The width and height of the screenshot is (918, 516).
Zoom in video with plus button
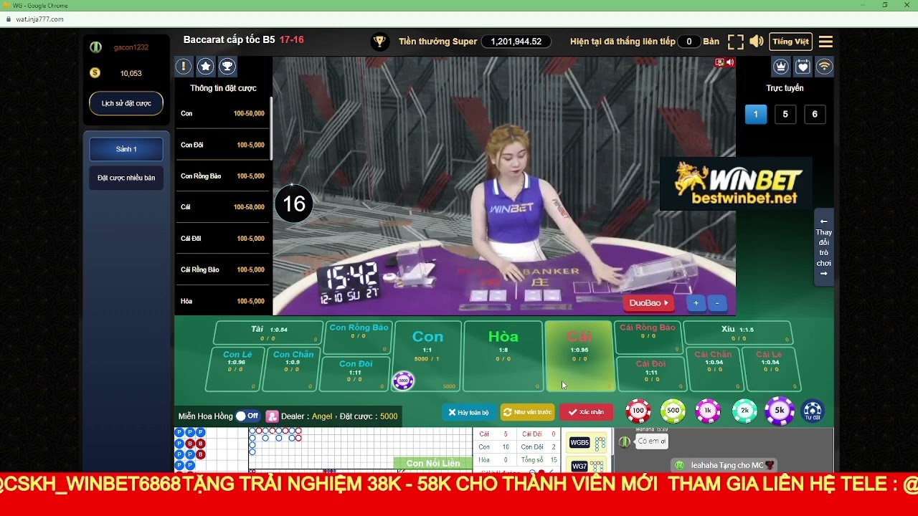696,303
